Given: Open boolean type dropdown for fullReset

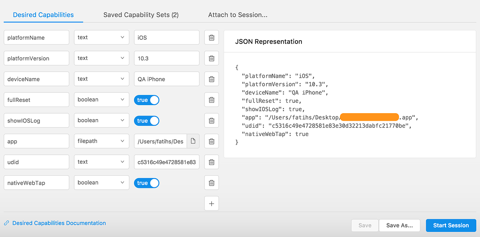Looking at the screenshot, I should pos(101,100).
